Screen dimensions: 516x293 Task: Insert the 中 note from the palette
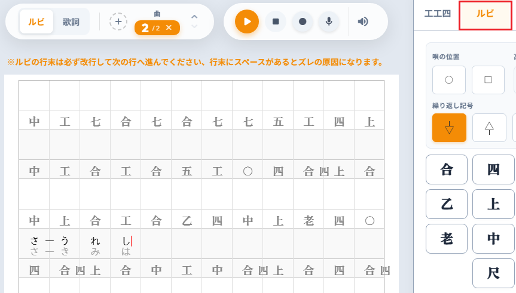click(493, 239)
